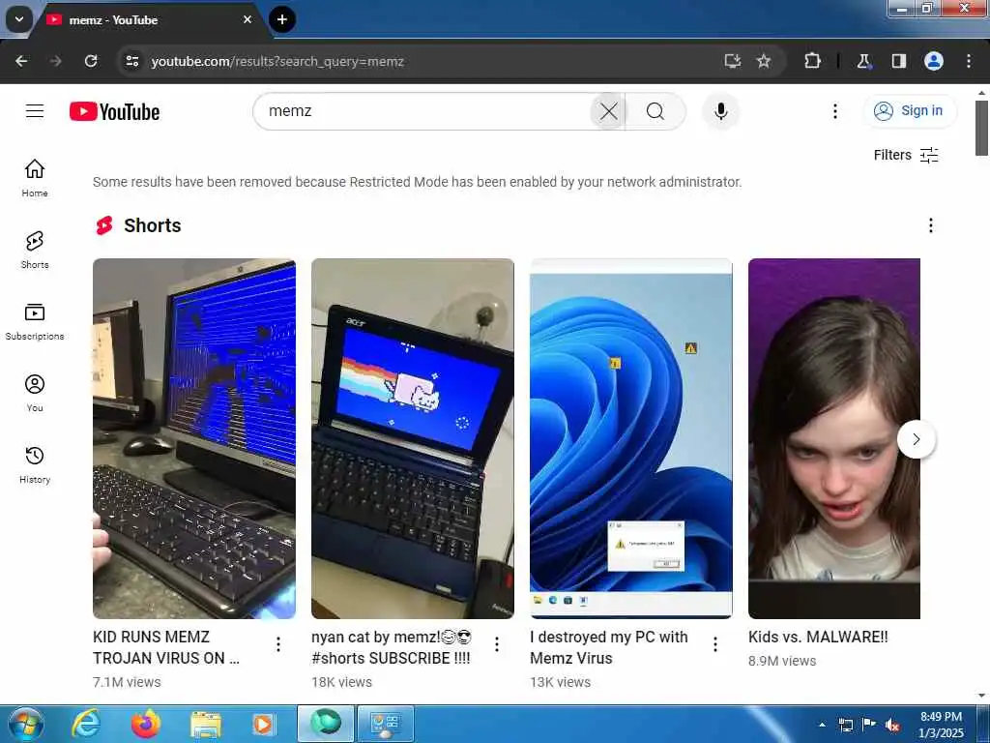The image size is (990, 743).
Task: Reload the page
Action: (91, 61)
